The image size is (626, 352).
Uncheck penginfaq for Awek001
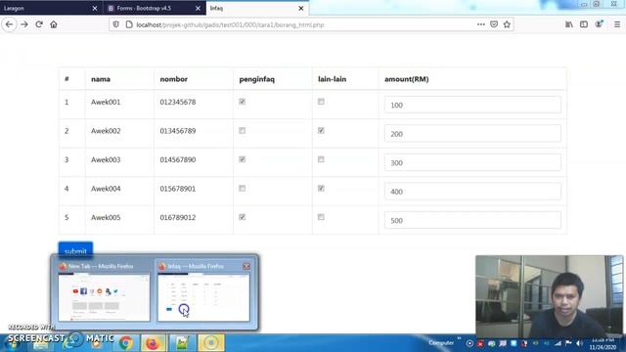coord(242,102)
